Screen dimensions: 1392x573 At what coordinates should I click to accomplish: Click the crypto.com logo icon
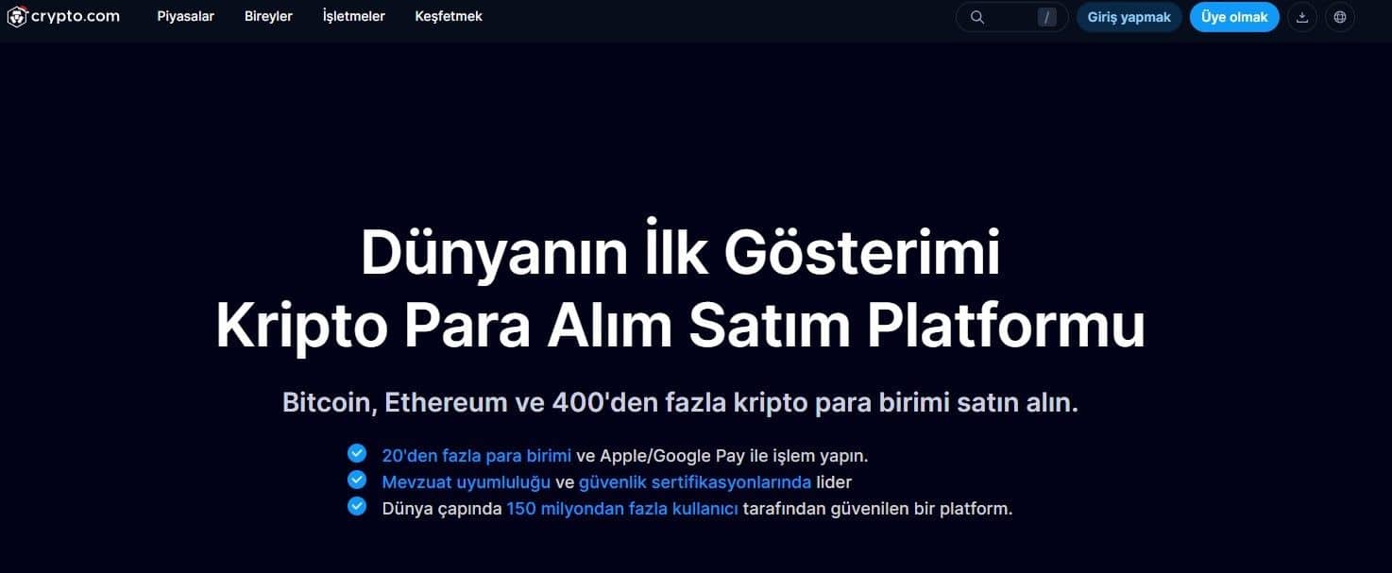click(x=17, y=16)
